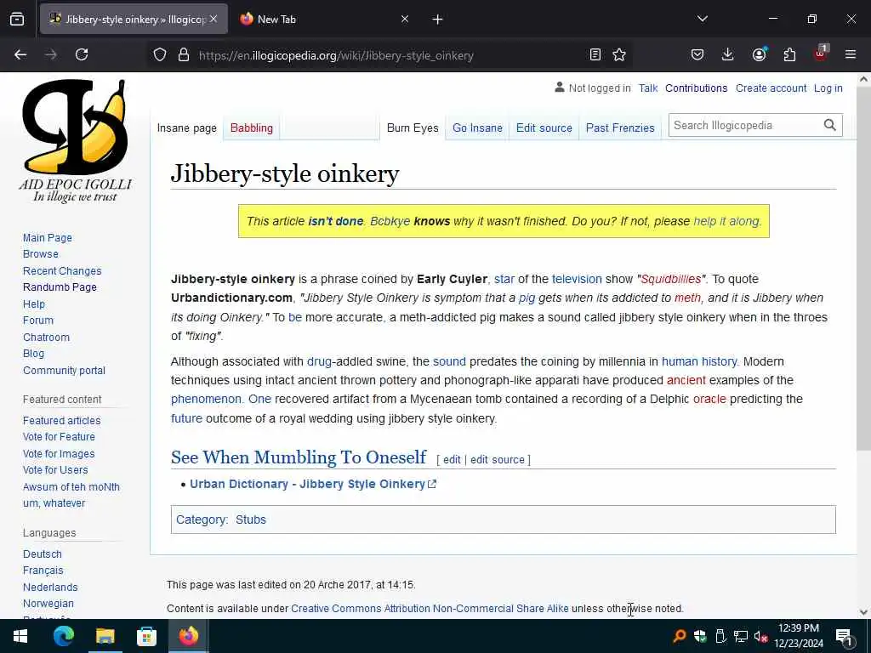Image resolution: width=871 pixels, height=653 pixels.
Task: Open the Edit source tab
Action: (544, 128)
